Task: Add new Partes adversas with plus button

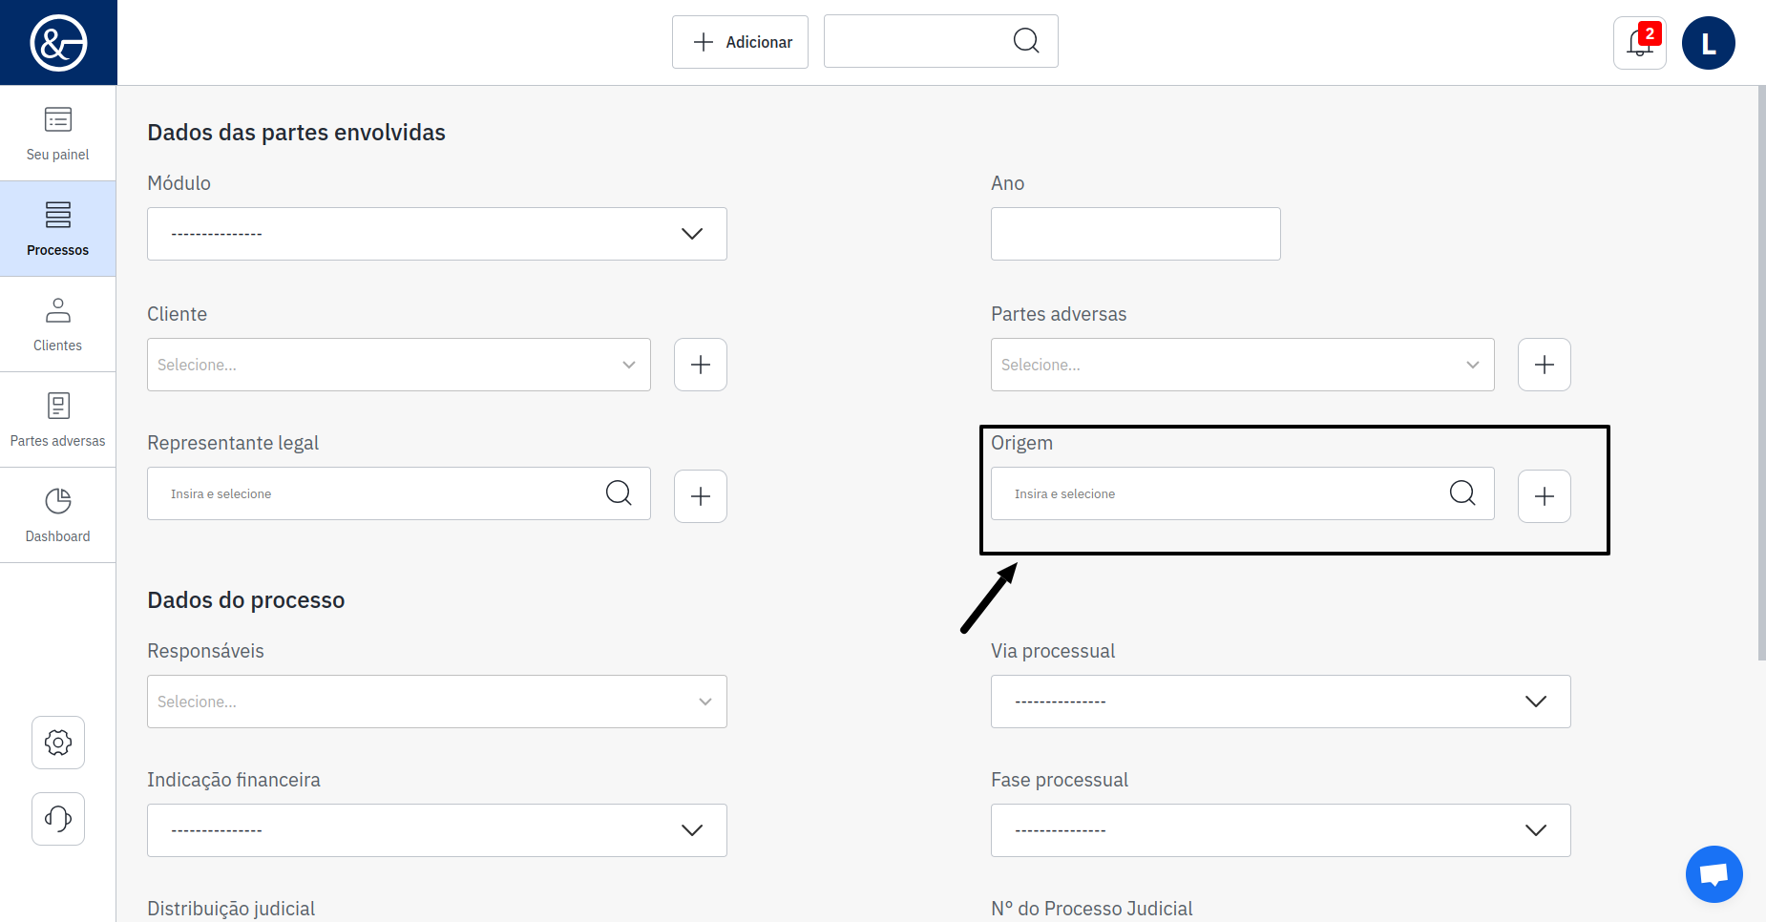Action: [1544, 365]
